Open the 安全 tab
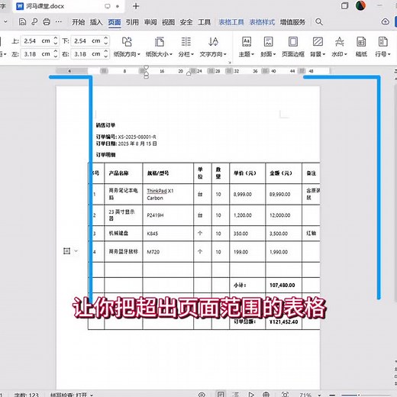The image size is (397, 397). tap(186, 22)
